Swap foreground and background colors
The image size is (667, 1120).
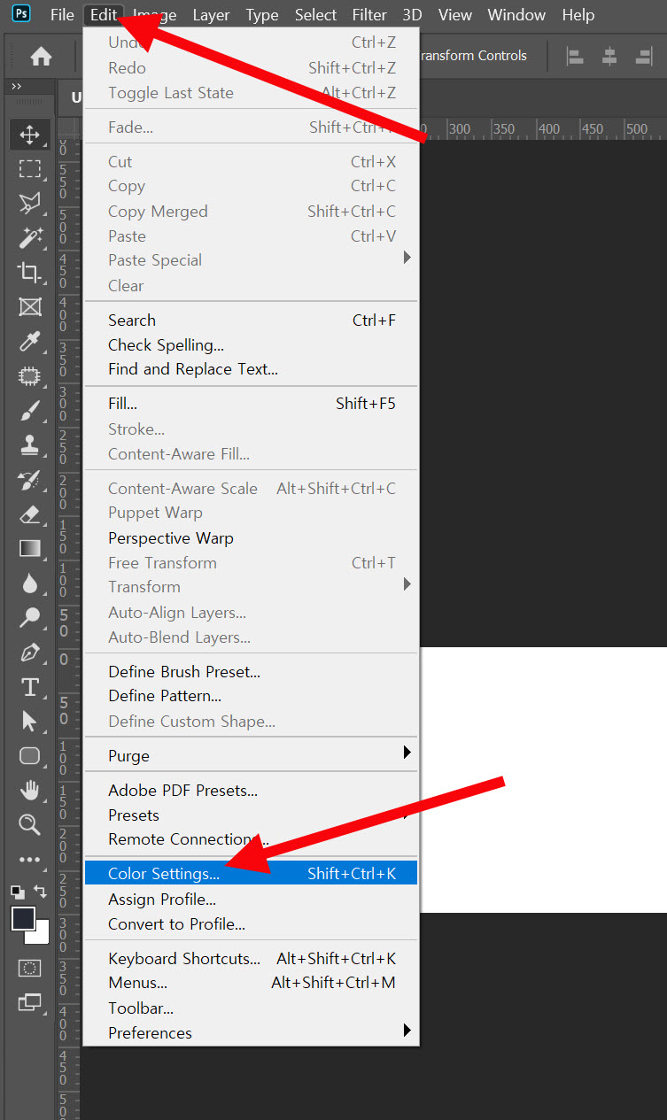pos(40,892)
